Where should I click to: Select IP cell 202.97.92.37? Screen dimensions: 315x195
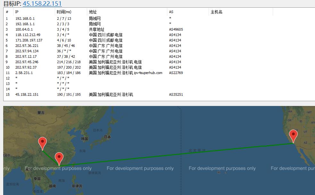[x=26, y=67]
